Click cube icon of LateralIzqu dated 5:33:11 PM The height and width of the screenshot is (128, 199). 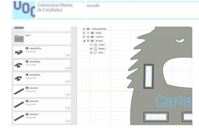click(27, 62)
